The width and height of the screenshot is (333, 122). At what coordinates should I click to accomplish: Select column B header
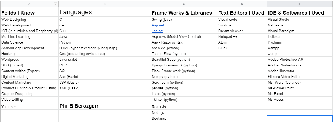pyautogui.click(x=105, y=4)
